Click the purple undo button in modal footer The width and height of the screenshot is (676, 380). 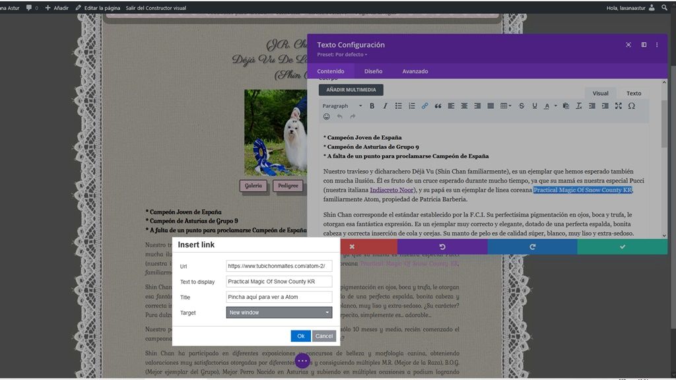442,247
